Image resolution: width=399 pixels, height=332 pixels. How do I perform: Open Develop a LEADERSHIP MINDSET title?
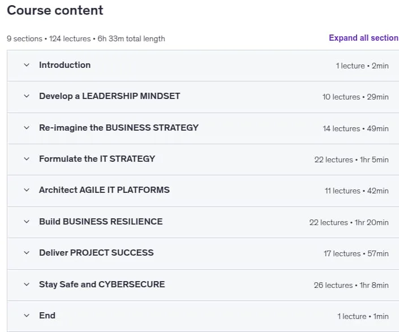(109, 96)
